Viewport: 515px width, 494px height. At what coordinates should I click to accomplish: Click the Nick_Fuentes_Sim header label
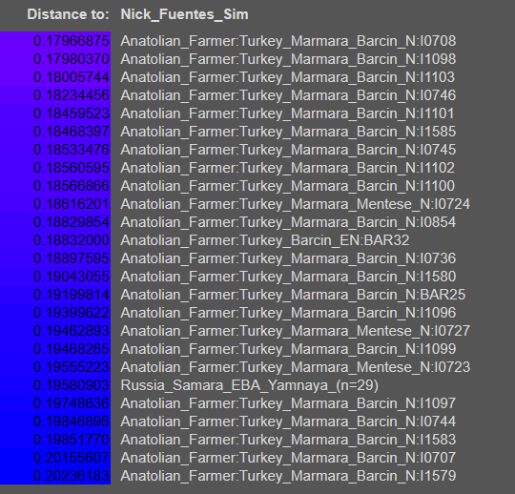[x=184, y=14]
